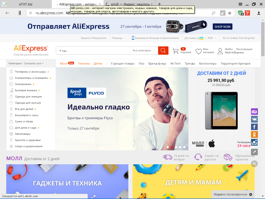This screenshot has height=199, width=265.
Task: Open the Техника menu item
Action: (x=84, y=63)
